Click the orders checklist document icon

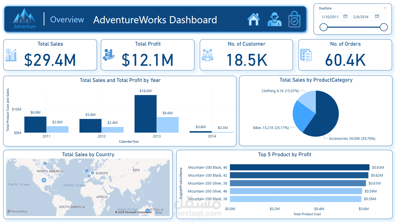click(306, 55)
